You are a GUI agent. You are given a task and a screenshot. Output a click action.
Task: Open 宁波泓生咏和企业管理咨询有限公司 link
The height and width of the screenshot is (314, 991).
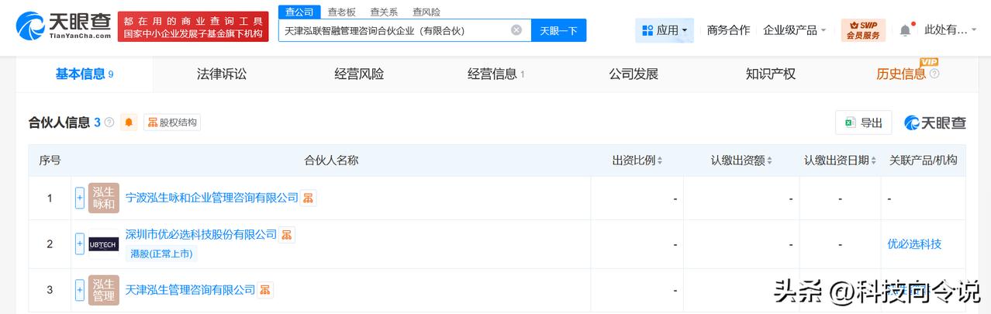coord(212,198)
